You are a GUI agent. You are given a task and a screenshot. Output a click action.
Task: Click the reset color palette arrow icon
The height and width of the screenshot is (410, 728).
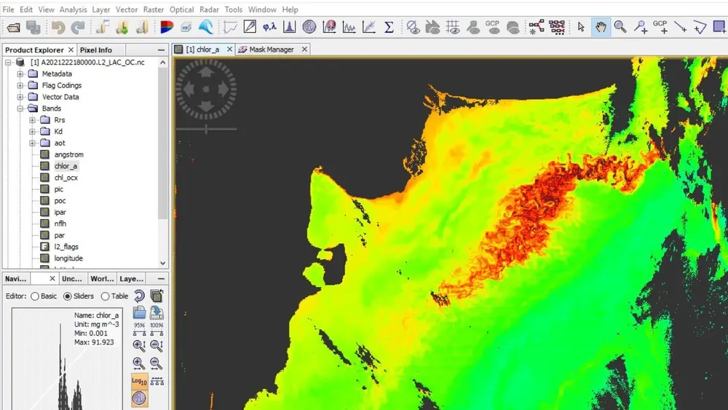(138, 296)
